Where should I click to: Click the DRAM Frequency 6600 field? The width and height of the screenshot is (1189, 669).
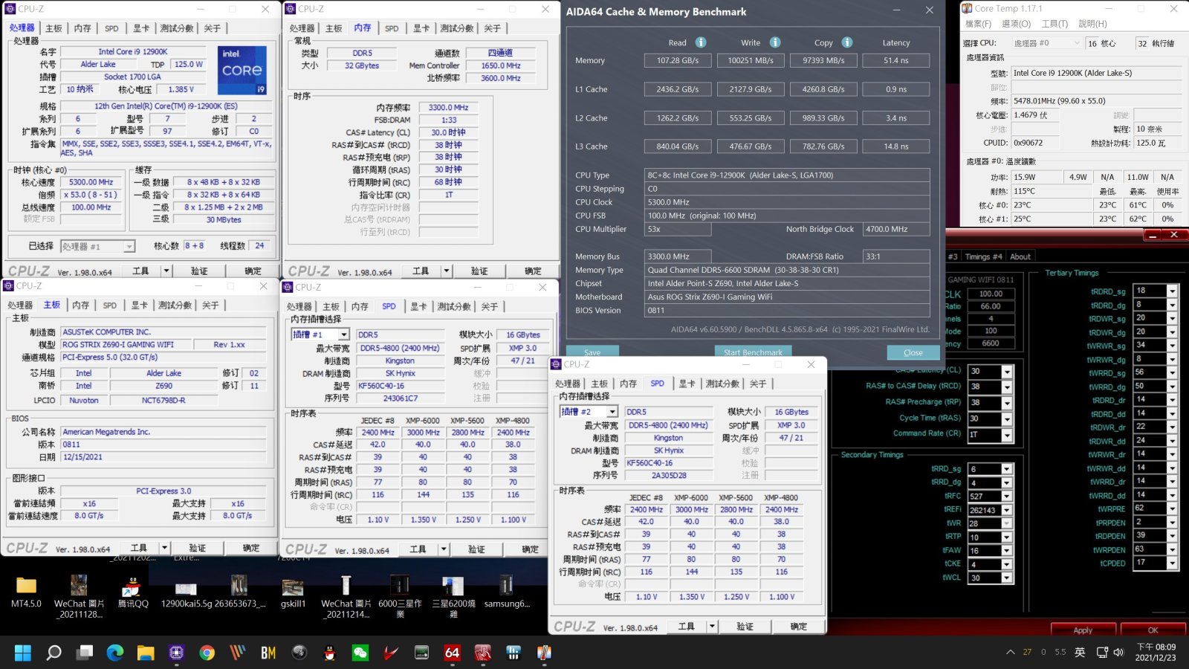991,343
